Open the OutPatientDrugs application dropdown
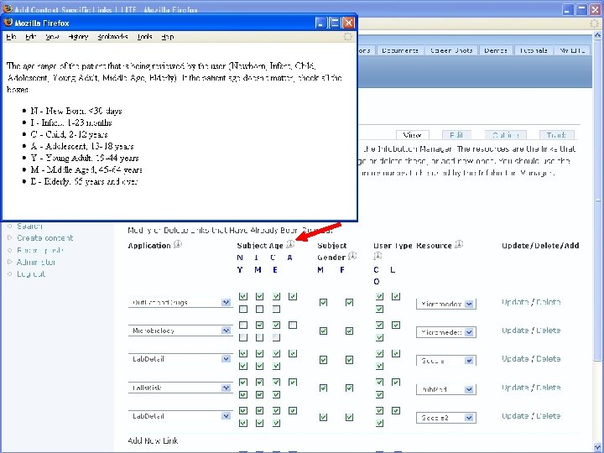The height and width of the screenshot is (453, 604). [x=180, y=302]
